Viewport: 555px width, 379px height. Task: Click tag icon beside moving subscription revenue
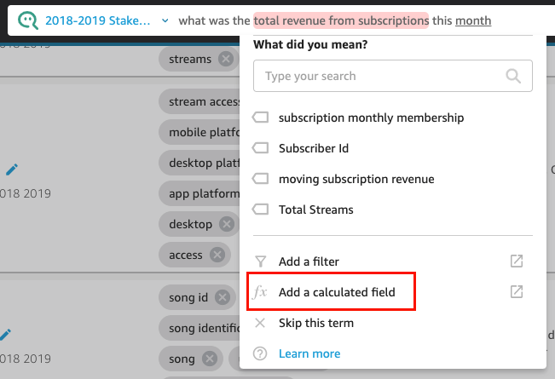point(260,179)
